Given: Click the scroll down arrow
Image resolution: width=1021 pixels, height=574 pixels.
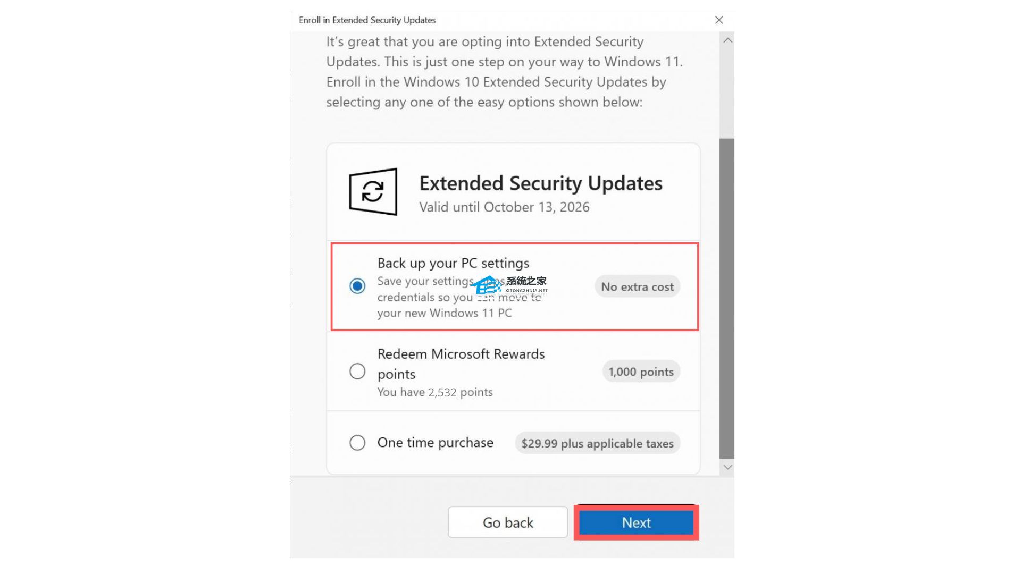Looking at the screenshot, I should (727, 467).
